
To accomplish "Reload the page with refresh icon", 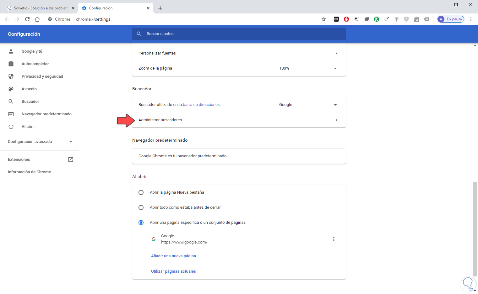I will (27, 19).
